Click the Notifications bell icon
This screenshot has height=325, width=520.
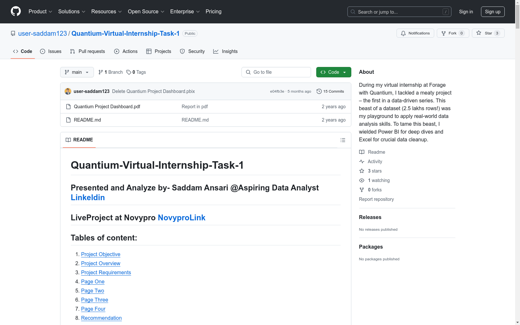[403, 33]
